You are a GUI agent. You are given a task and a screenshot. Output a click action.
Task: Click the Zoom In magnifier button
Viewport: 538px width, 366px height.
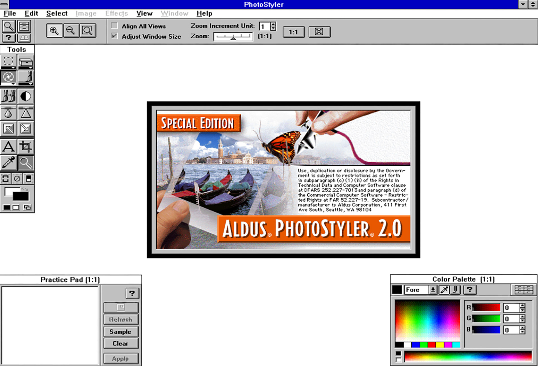[54, 31]
